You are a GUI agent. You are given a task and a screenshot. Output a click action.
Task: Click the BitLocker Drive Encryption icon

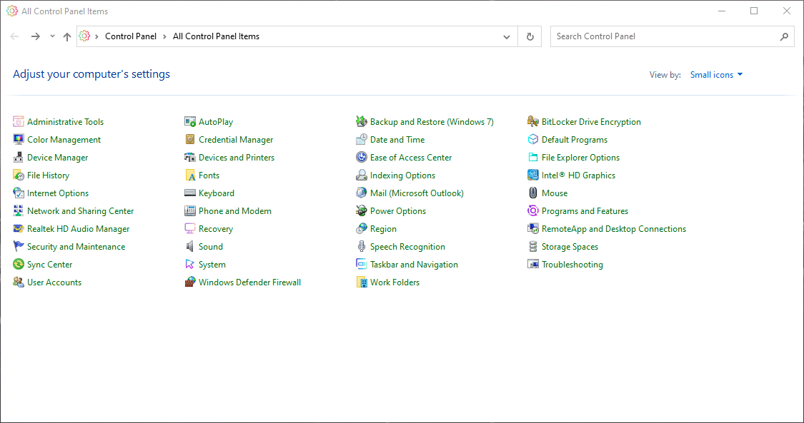[x=533, y=122]
